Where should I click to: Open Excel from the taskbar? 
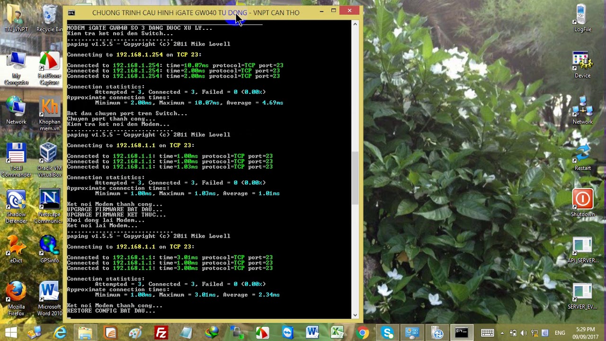pyautogui.click(x=337, y=333)
